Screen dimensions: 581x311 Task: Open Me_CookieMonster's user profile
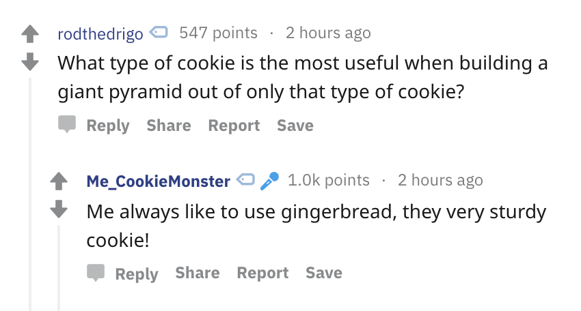pyautogui.click(x=158, y=181)
